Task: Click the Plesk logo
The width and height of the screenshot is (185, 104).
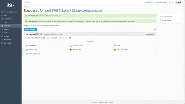Action: (x=178, y=2)
